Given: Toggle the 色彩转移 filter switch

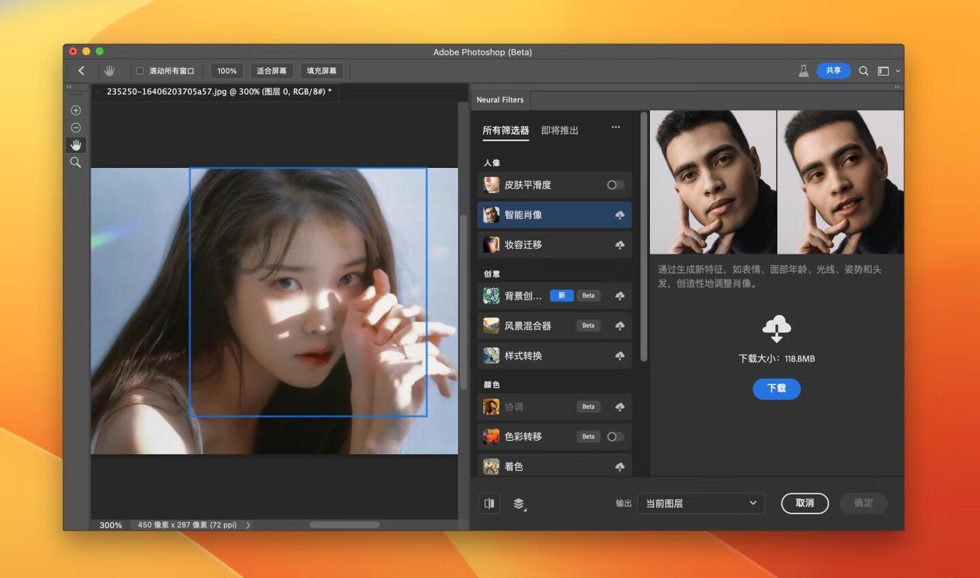Looking at the screenshot, I should point(615,437).
